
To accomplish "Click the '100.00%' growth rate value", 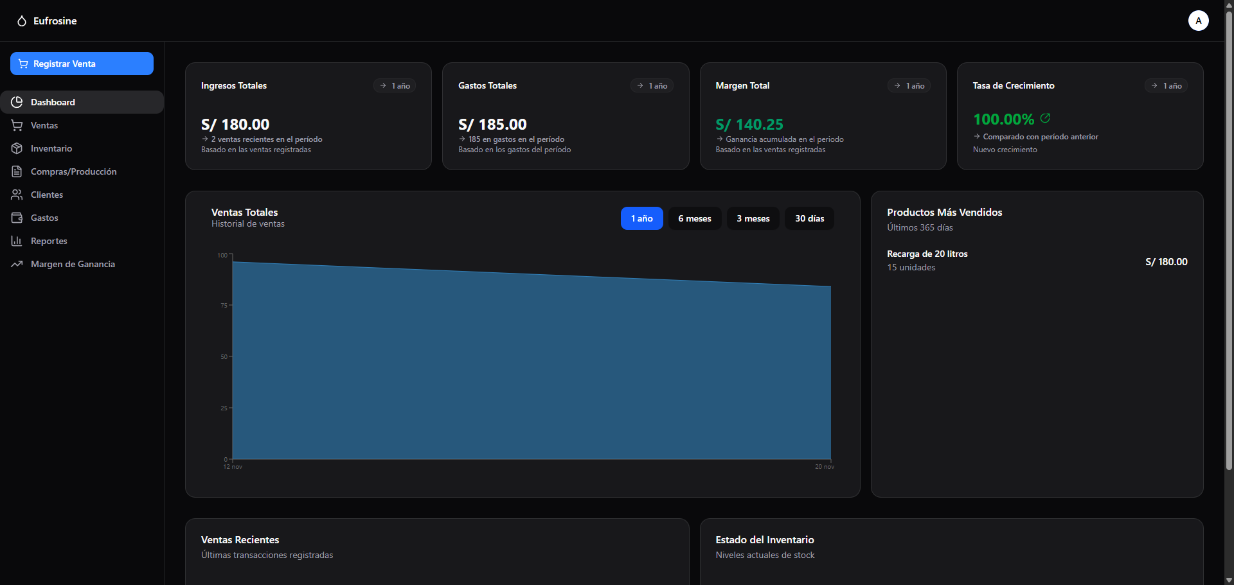I will pyautogui.click(x=1003, y=119).
